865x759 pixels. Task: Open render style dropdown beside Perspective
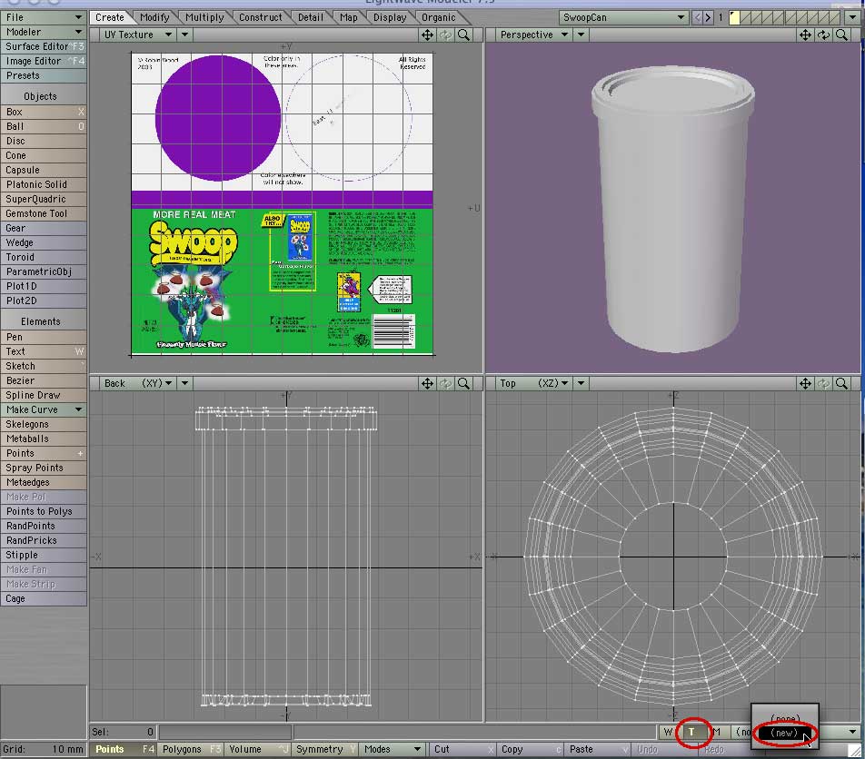coord(581,34)
